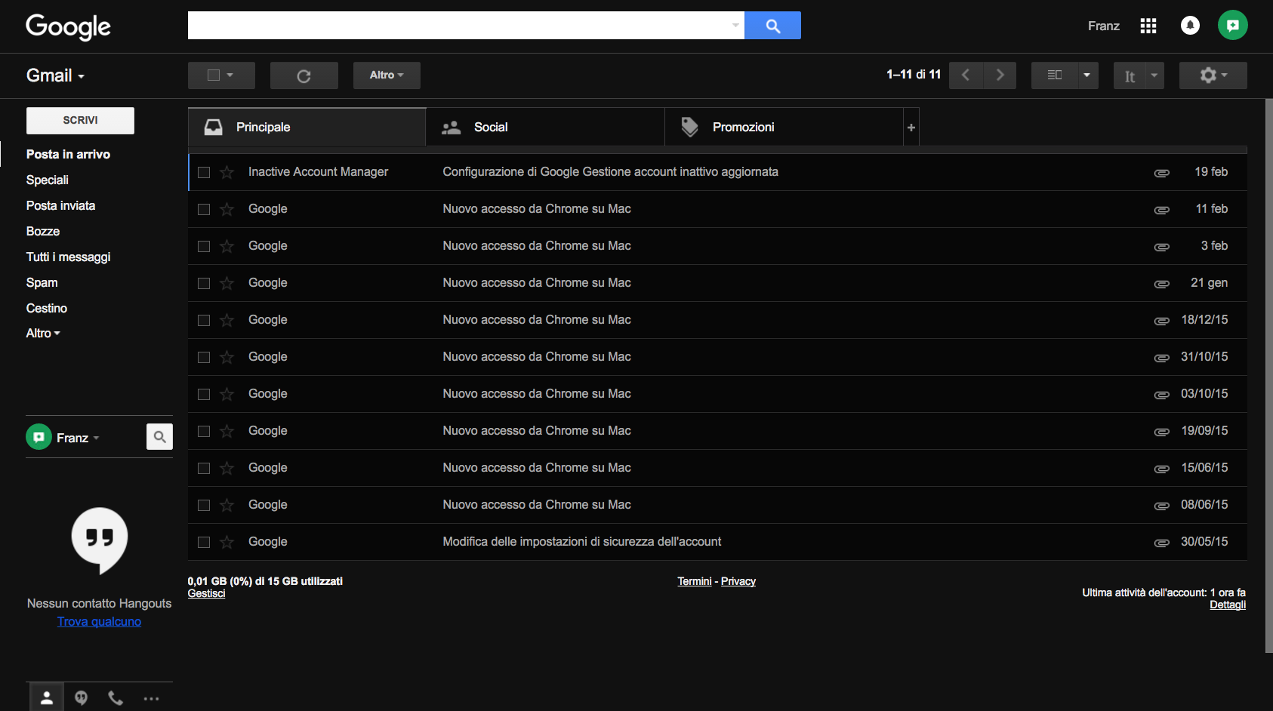The width and height of the screenshot is (1273, 711).
Task: Click the Trova qualcuno link
Action: pyautogui.click(x=99, y=621)
